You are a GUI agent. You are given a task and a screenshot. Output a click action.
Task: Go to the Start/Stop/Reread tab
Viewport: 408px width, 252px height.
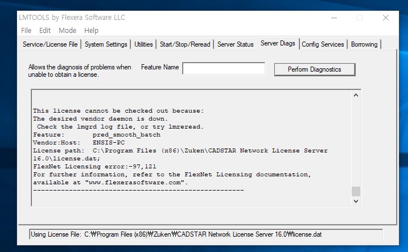coord(185,44)
